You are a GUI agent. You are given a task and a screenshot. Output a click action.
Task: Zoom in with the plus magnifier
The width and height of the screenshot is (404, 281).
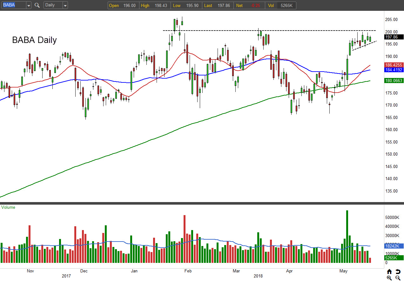tap(389, 278)
